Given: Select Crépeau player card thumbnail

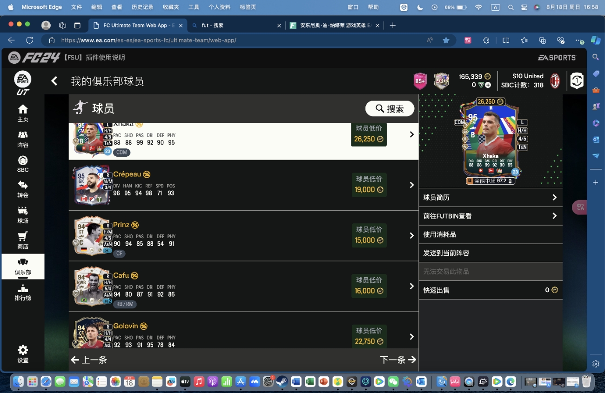Looking at the screenshot, I should (92, 185).
